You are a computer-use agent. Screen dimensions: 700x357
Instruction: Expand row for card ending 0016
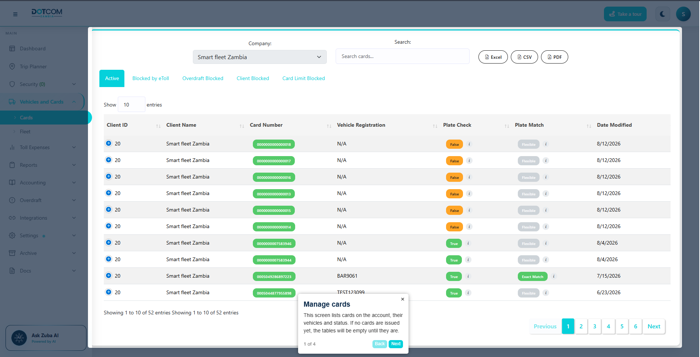(109, 176)
